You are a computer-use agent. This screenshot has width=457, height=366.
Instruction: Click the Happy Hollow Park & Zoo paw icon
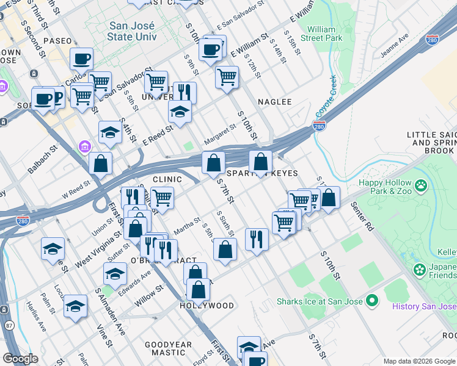tap(421, 186)
